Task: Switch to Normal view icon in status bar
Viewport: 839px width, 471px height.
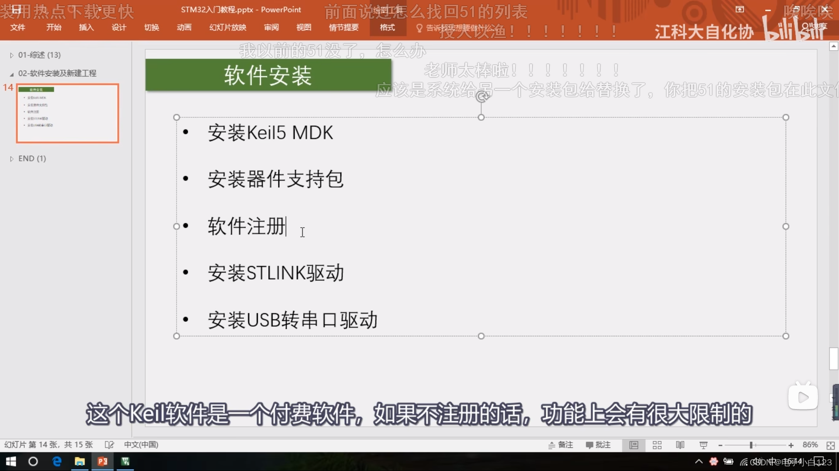Action: [634, 445]
